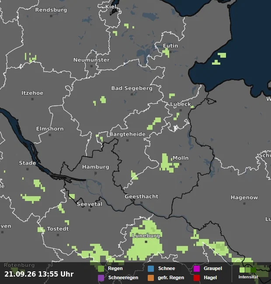The image size is (271, 284).
Task: Click the green Regen legend swatch
Action: (101, 269)
